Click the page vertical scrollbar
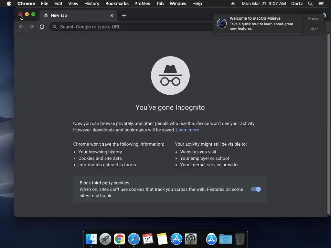The image size is (331, 248). point(328,124)
